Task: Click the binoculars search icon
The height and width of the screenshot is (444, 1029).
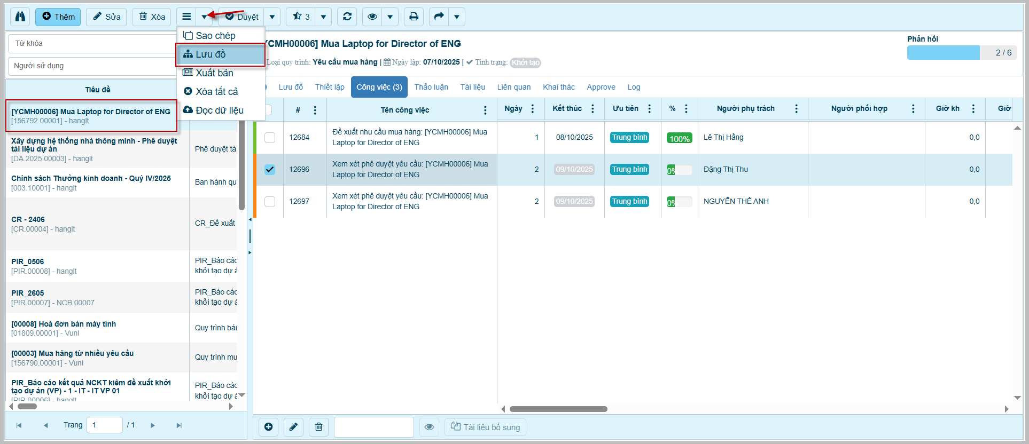Action: click(x=20, y=17)
